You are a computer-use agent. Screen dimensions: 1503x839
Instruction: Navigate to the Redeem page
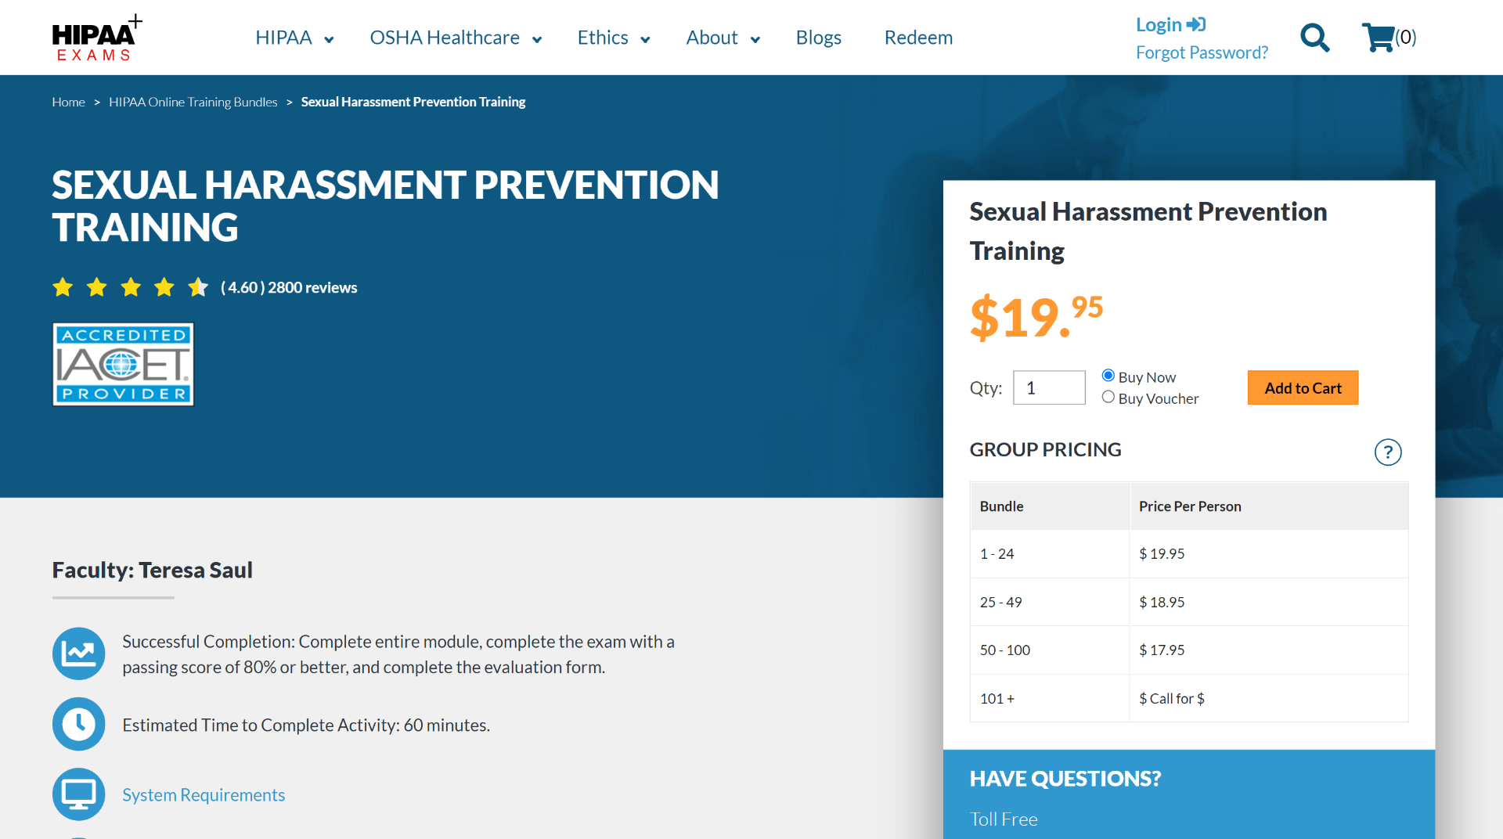click(x=918, y=37)
